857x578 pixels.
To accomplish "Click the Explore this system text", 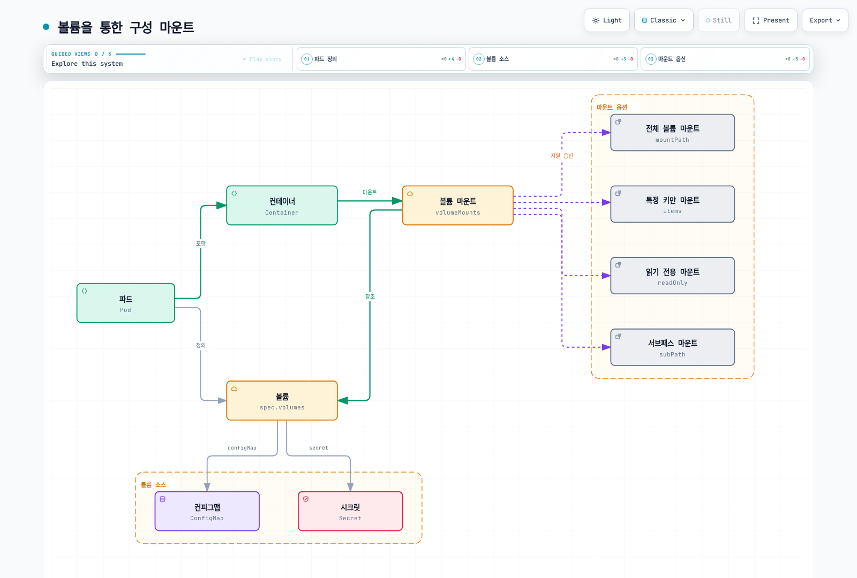I will pos(87,64).
